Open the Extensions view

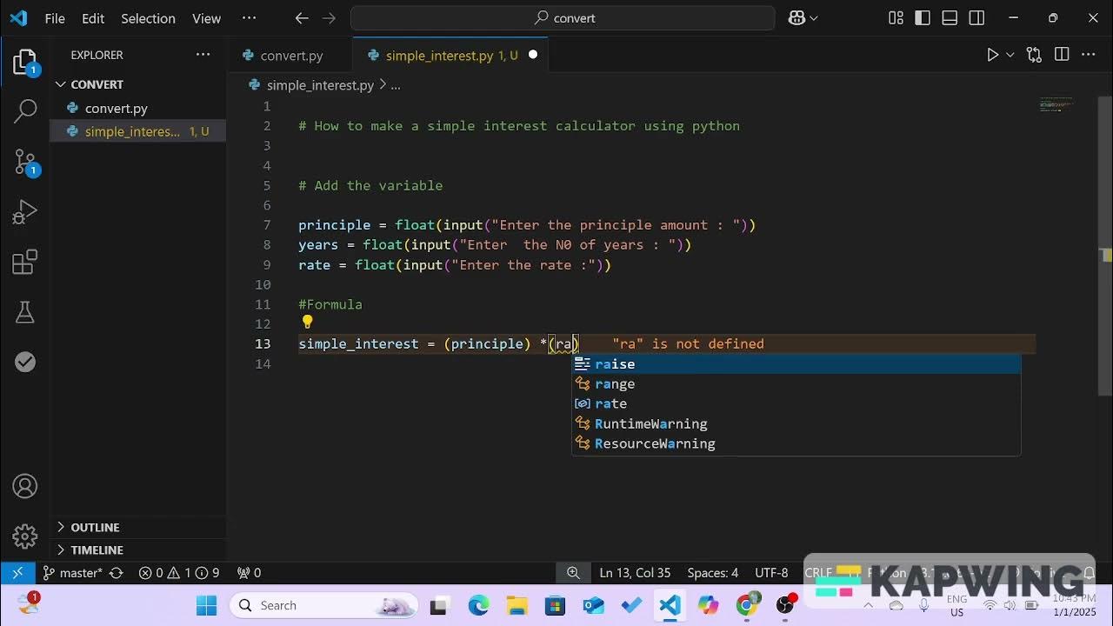[x=25, y=262]
